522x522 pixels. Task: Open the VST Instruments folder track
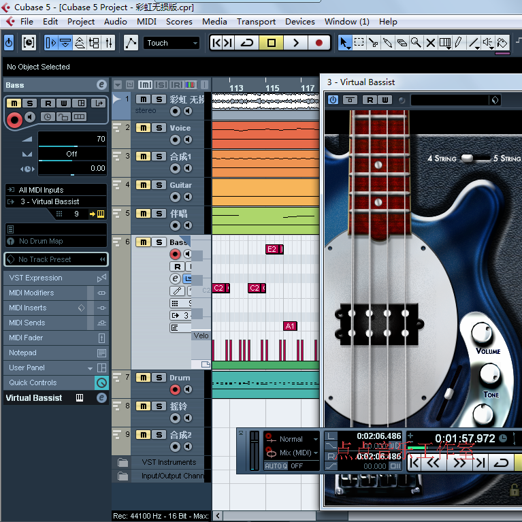[161, 462]
